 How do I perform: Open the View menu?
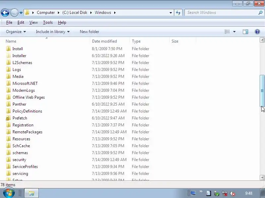[x=33, y=22]
